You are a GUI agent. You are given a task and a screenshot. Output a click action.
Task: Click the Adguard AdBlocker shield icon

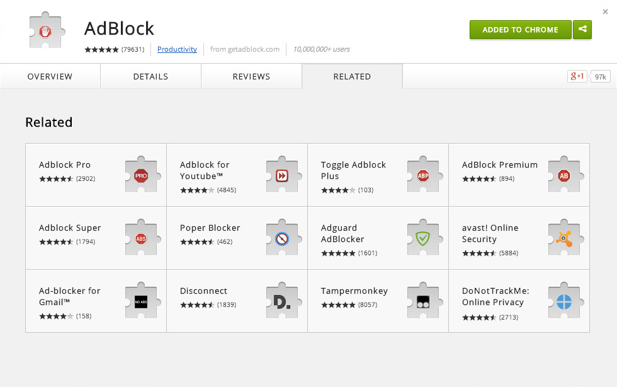coord(424,238)
